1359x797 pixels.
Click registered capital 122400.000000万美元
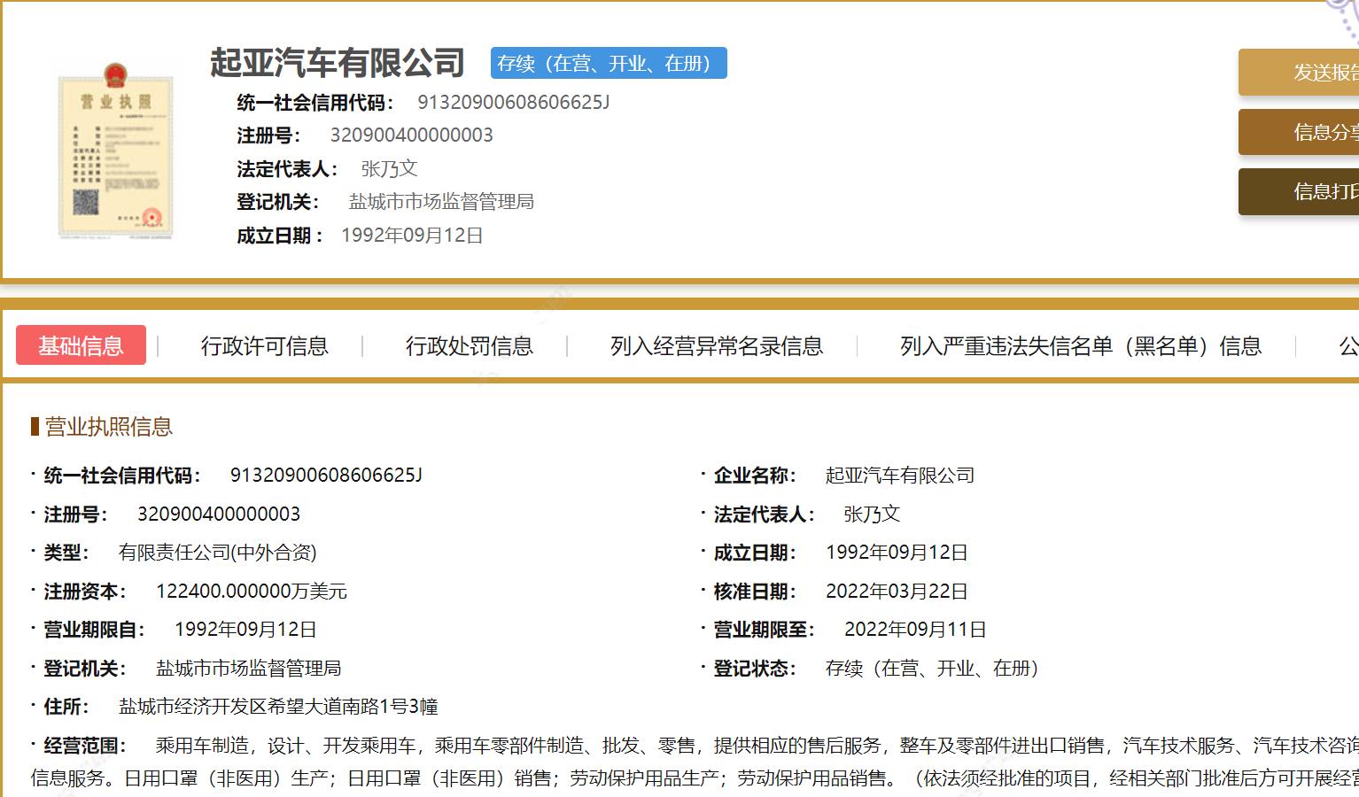coord(252,592)
